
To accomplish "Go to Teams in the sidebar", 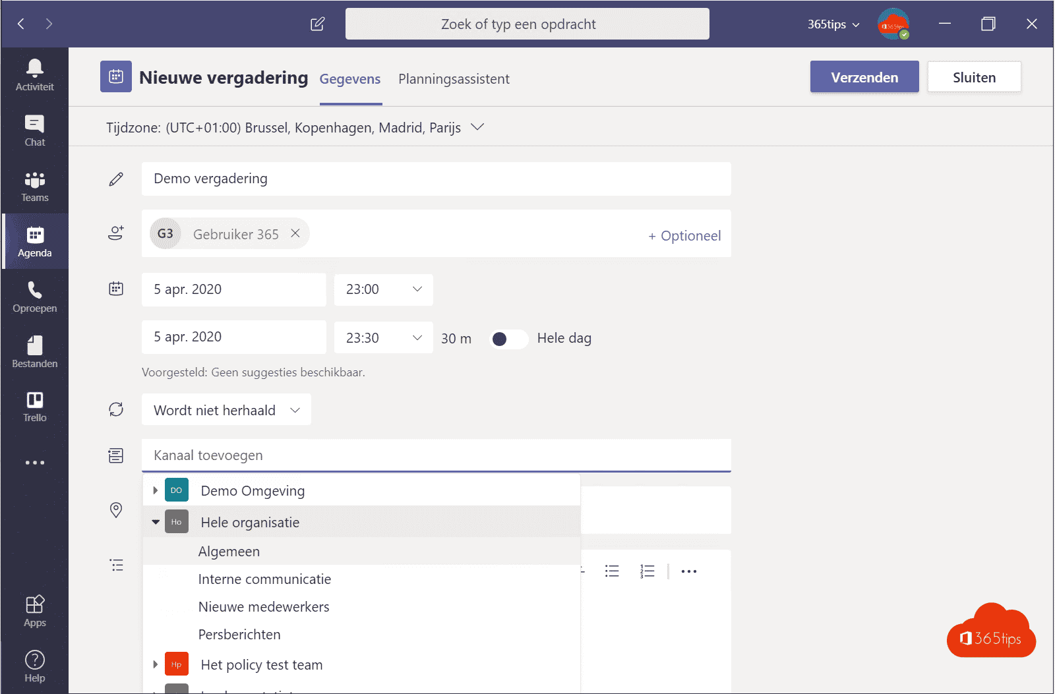I will click(35, 187).
